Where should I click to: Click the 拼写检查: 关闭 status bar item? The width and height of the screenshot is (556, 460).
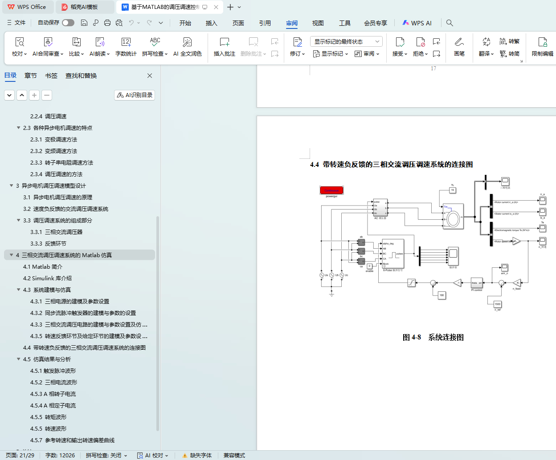point(106,455)
